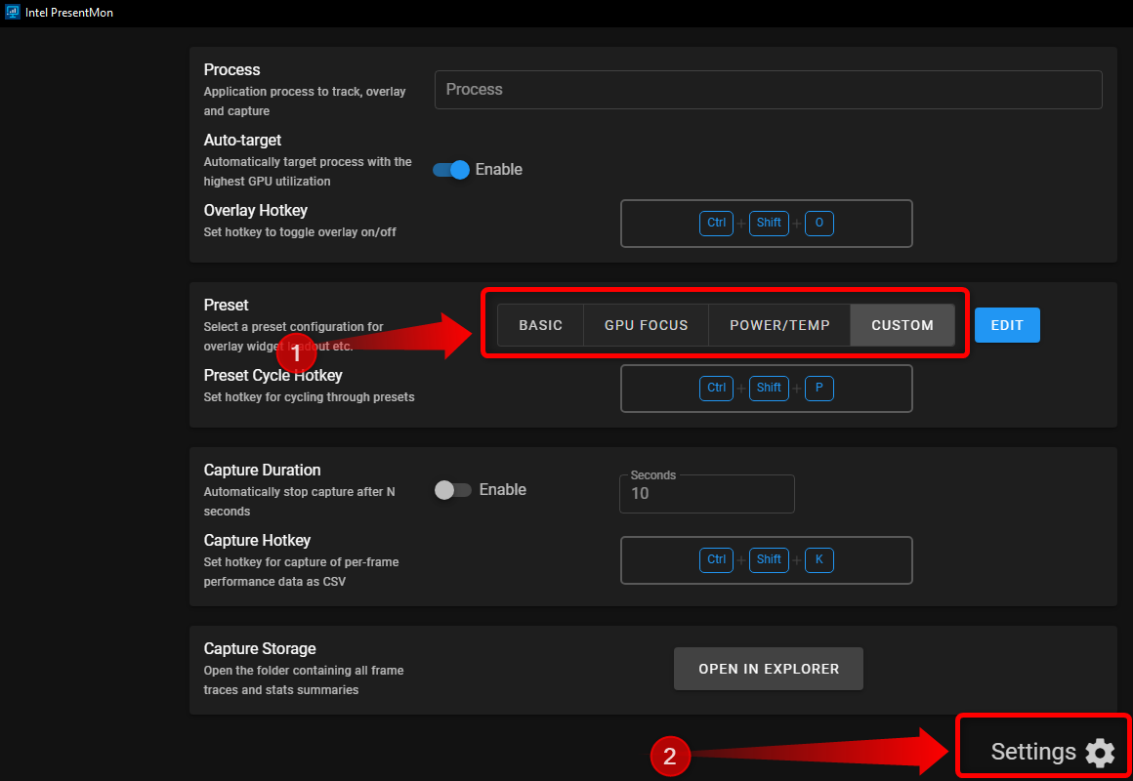This screenshot has width=1133, height=781.
Task: Toggle the Auto-target Enable switch
Action: [451, 170]
